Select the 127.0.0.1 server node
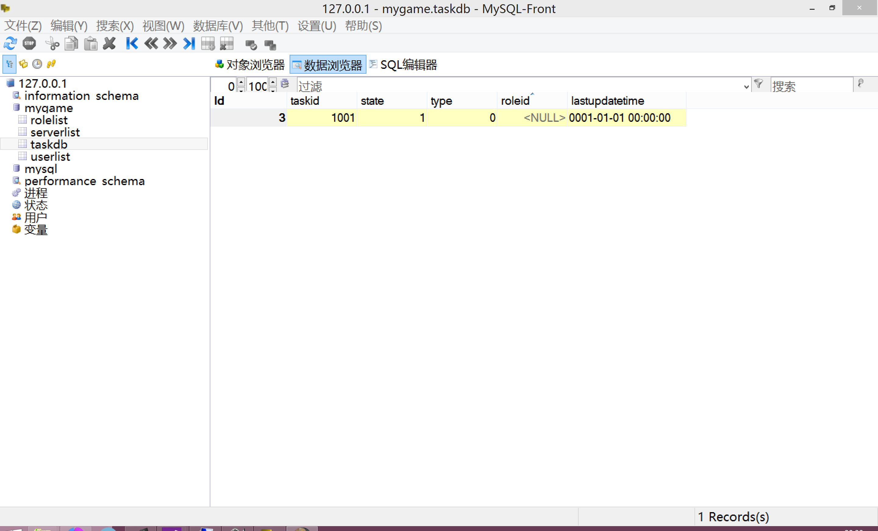Image resolution: width=878 pixels, height=531 pixels. 42,84
